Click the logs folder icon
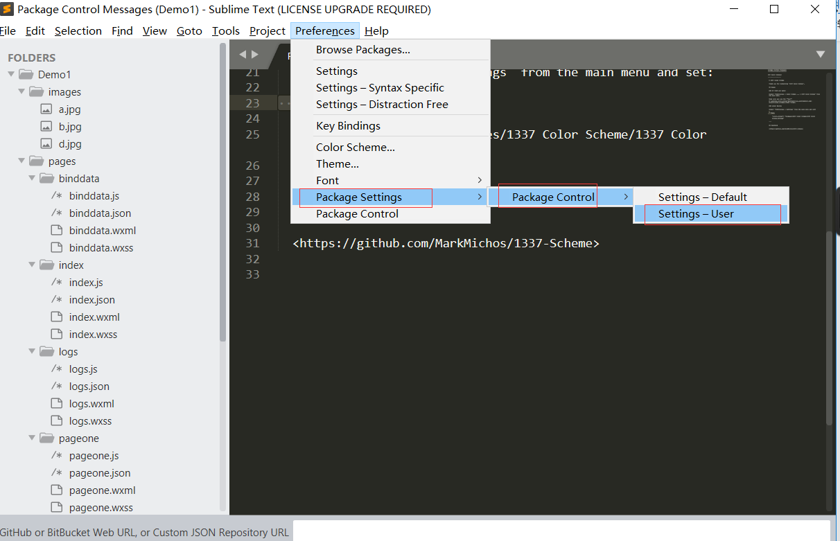840x541 pixels. [46, 351]
